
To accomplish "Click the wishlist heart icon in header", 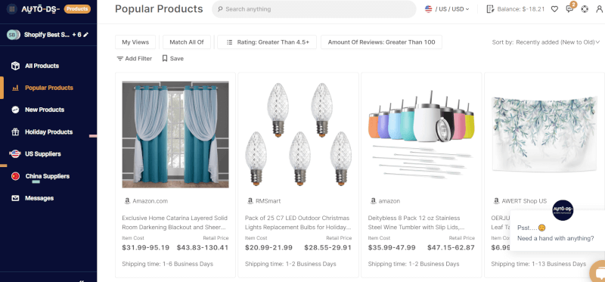I will 554,9.
